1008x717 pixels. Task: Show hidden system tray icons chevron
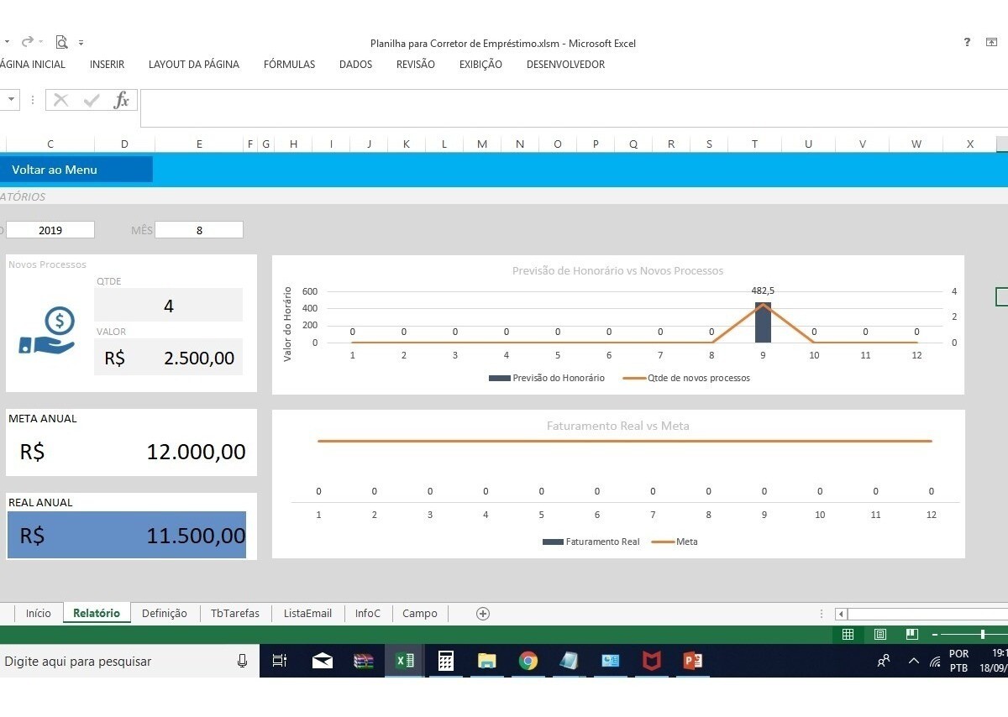(x=914, y=662)
